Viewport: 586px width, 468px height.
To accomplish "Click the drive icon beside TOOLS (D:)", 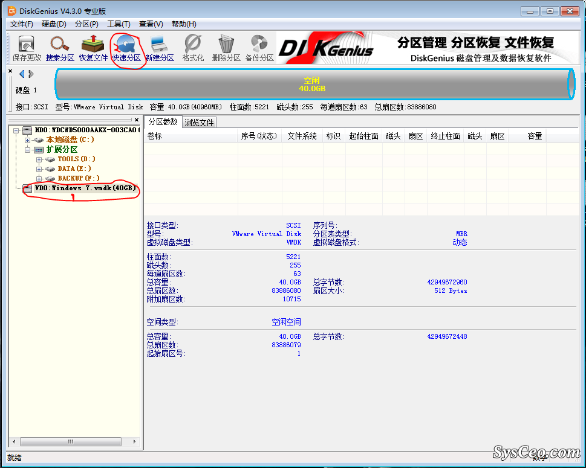I will [50, 159].
